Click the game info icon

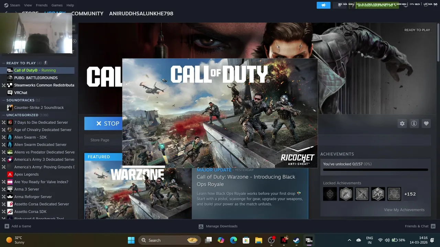(x=414, y=123)
